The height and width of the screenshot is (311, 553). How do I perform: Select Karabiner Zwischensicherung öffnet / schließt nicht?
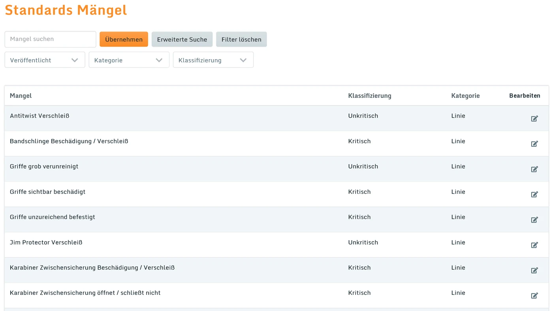(85, 292)
